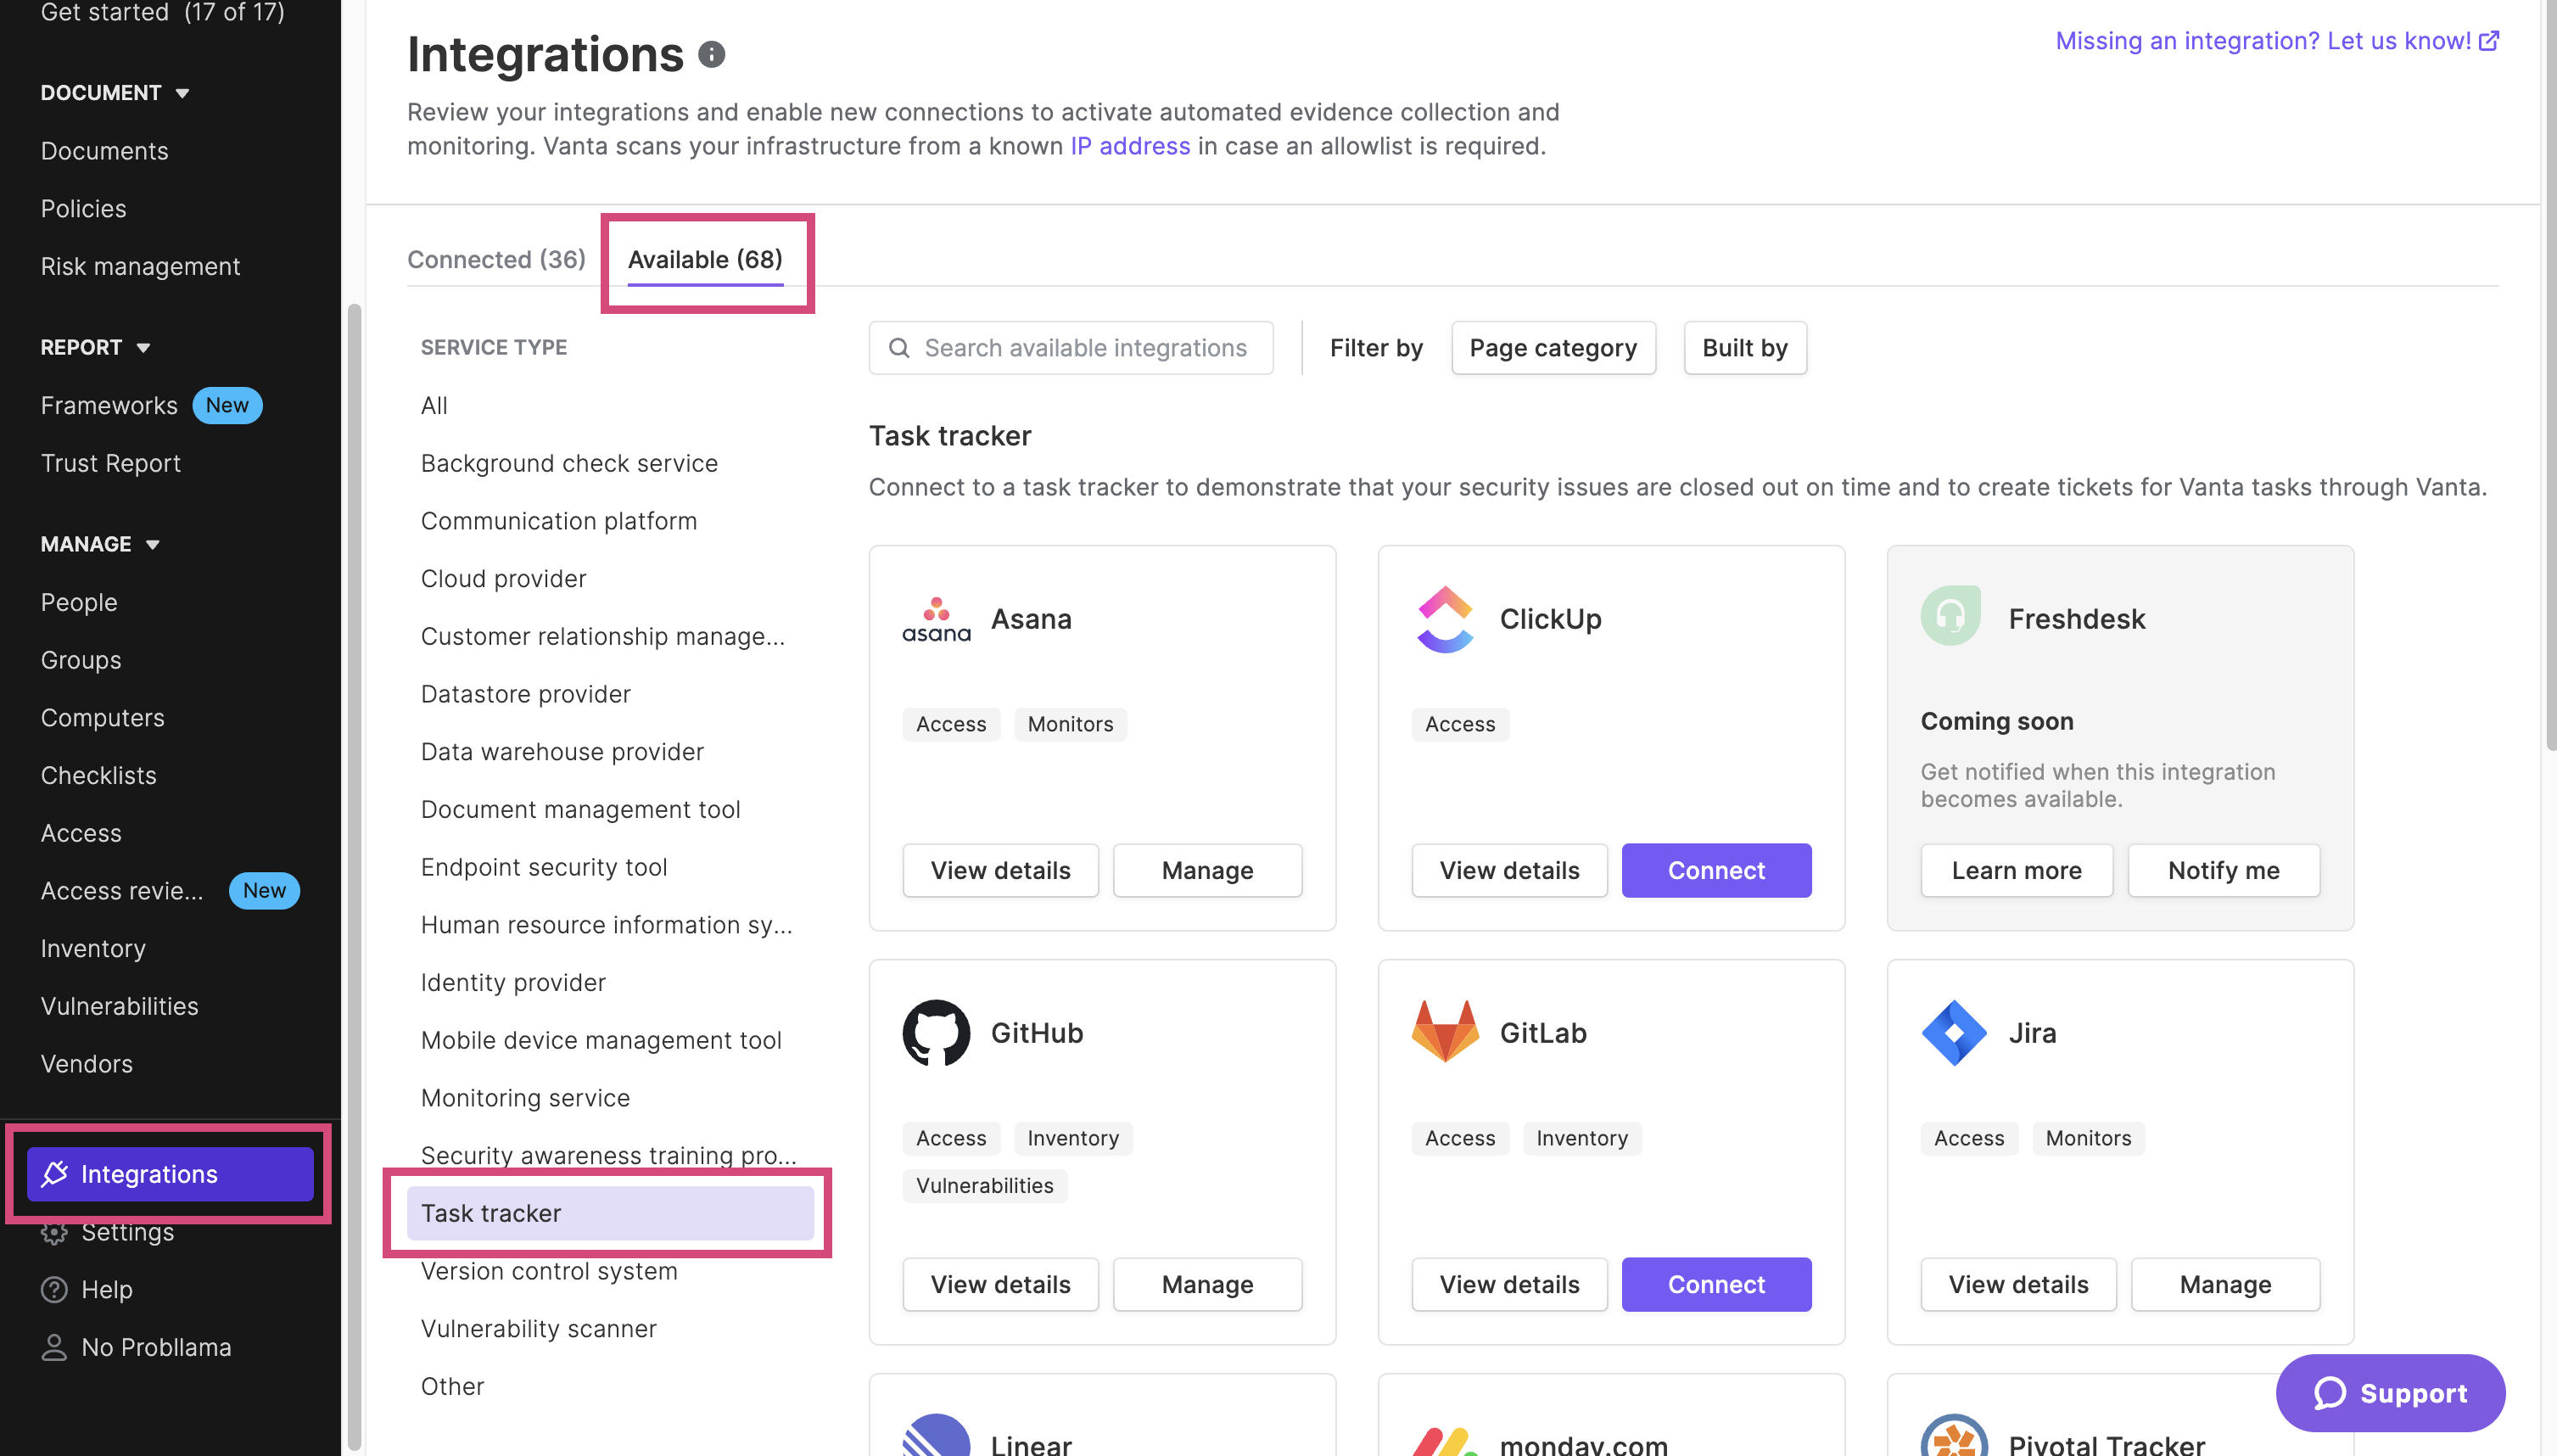Click the ClickUp logo icon
This screenshot has height=1456, width=2557.
1445,619
